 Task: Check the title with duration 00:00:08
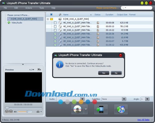[x=55, y=23]
